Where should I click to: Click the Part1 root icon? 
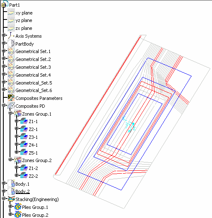[x=5, y=4]
